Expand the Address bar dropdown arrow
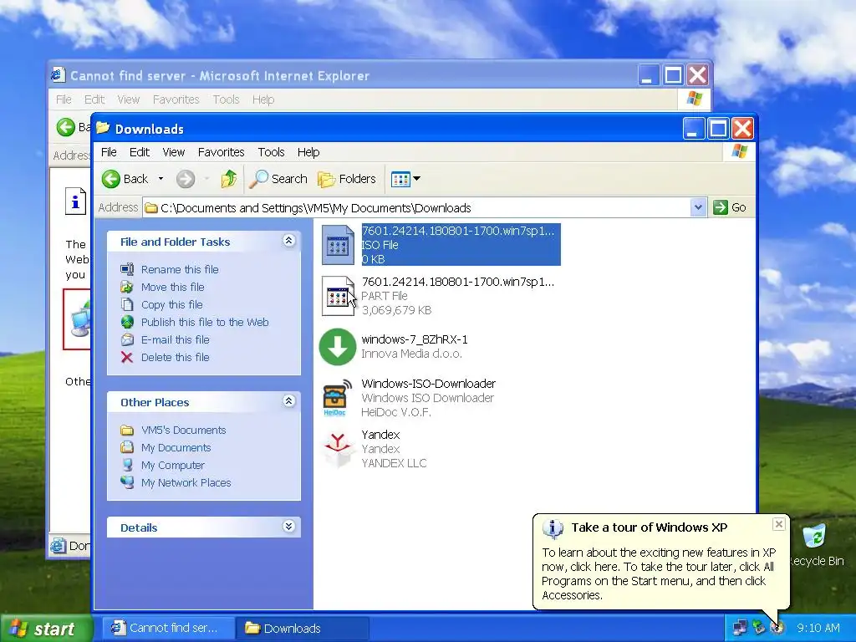 (698, 207)
